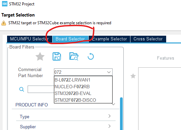Screen dimensions: 181x130
Task: Pick STM32F072B-DISCO from the dropdown list
Action: [83, 100]
